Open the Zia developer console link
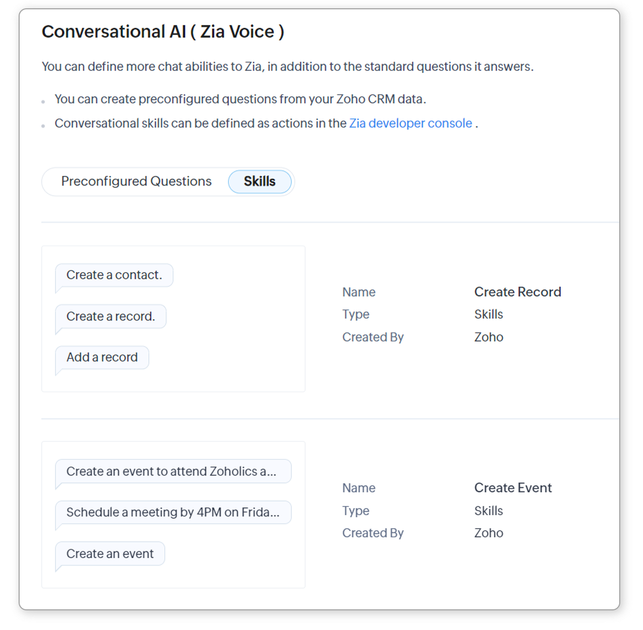643x630 pixels. pos(410,124)
